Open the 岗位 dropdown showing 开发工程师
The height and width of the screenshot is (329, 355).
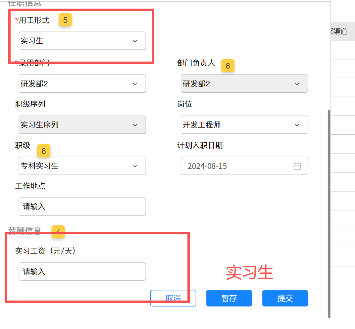pos(244,125)
